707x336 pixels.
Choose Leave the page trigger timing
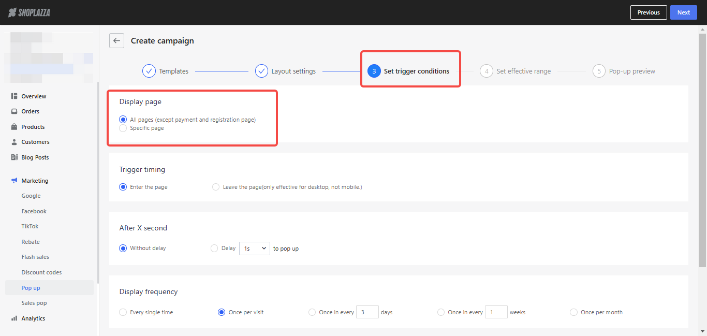(x=216, y=187)
